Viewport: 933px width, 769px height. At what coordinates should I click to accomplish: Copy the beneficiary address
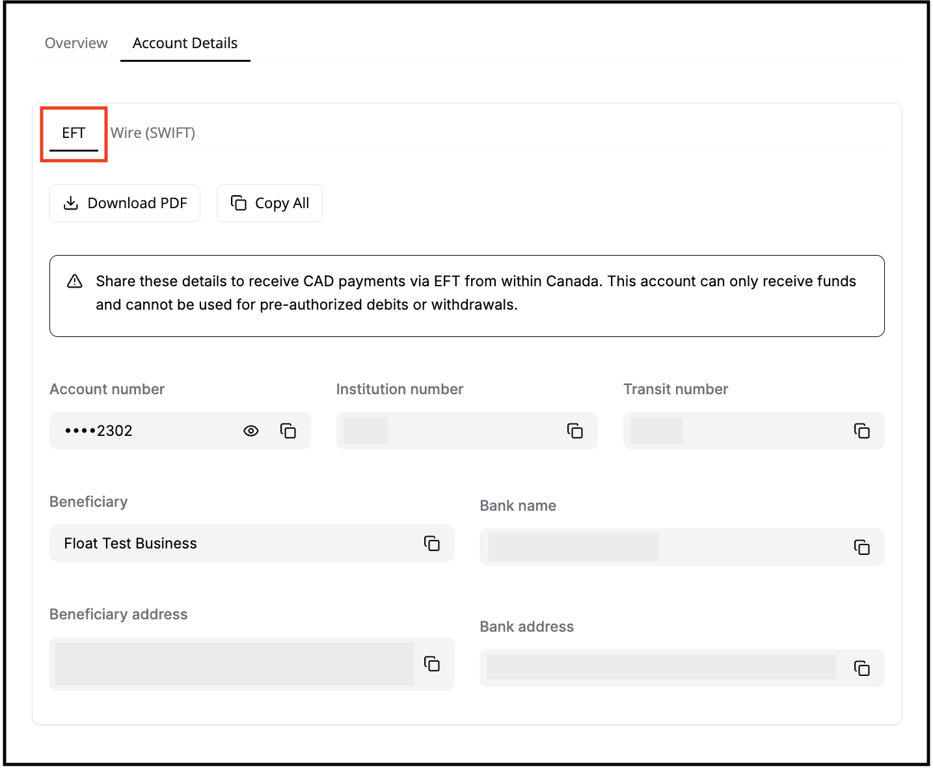click(432, 664)
